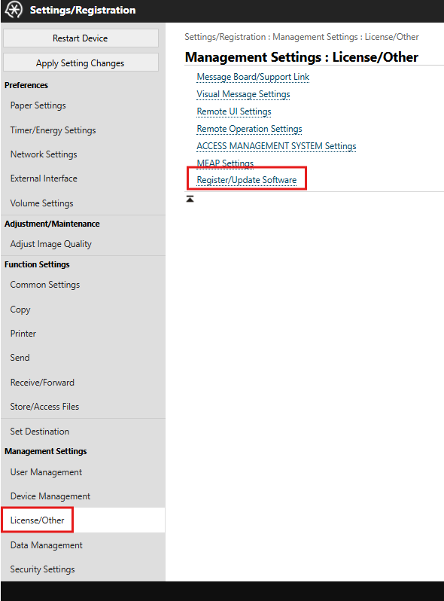
Task: Open Visual Message Settings link
Action: tap(243, 94)
